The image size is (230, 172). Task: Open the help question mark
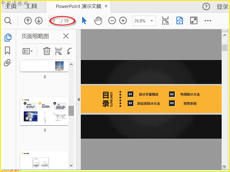[x=206, y=7]
